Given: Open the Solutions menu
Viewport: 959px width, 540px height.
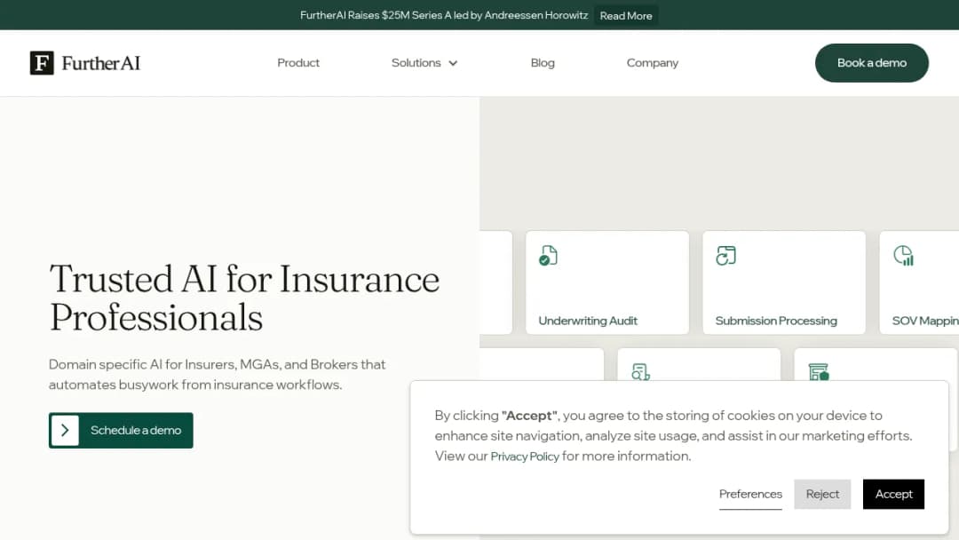Looking at the screenshot, I should coord(424,63).
